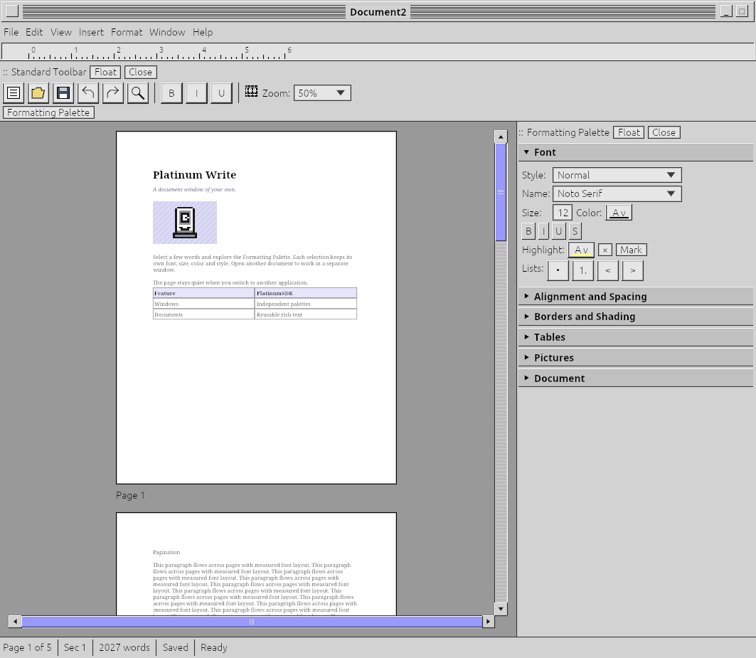
Task: Toggle Italic in the Standard Toolbar
Action: pyautogui.click(x=196, y=93)
